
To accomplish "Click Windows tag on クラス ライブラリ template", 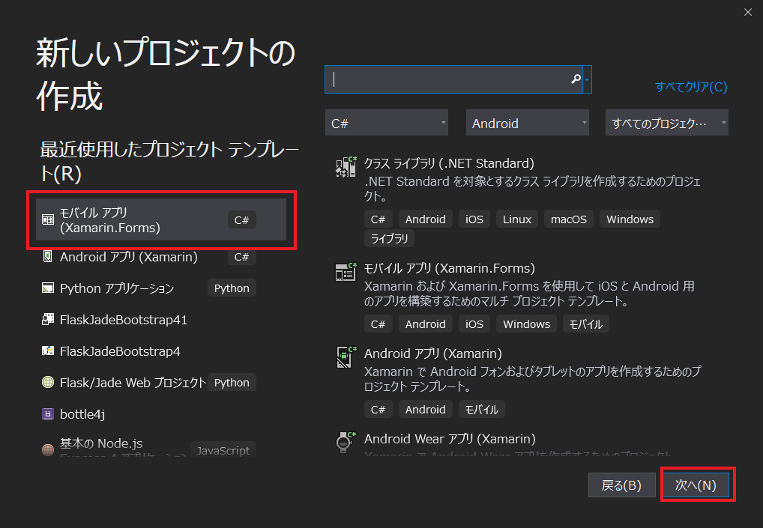I will (630, 219).
